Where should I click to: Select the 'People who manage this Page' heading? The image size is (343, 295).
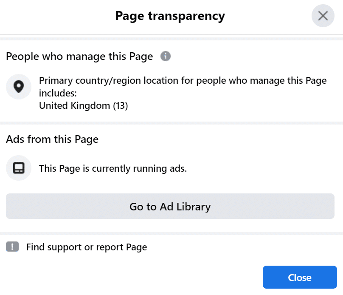click(79, 56)
